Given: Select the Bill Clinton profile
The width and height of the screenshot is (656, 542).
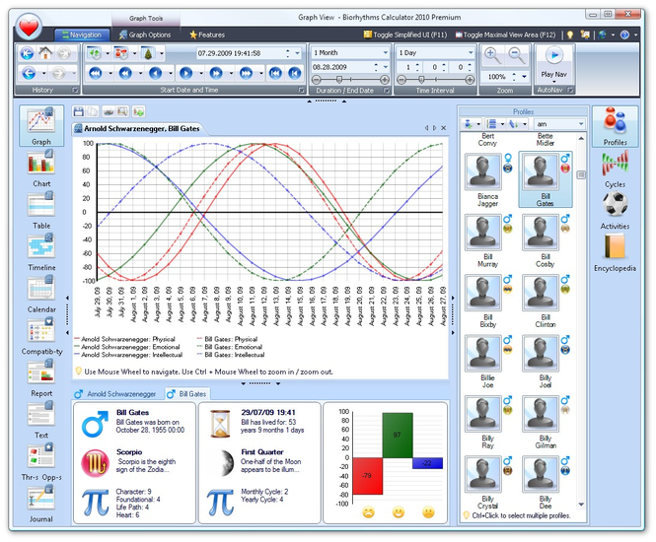Looking at the screenshot, I should coord(546,301).
